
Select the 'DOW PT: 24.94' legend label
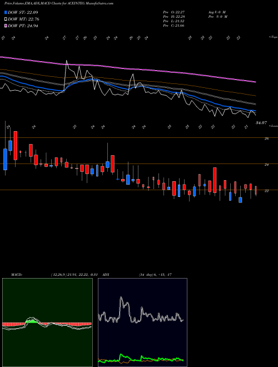(x=23, y=26)
